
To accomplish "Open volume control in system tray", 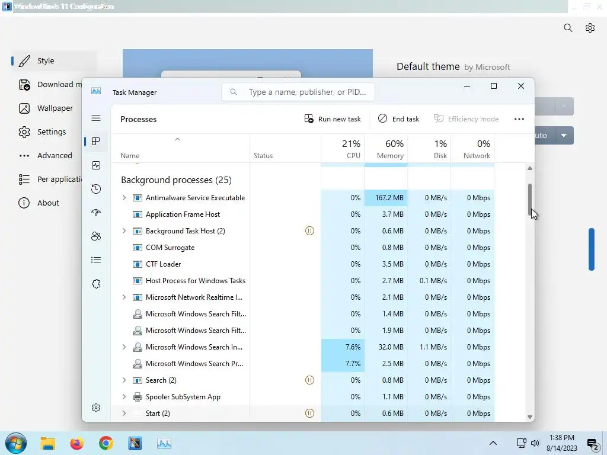I will pos(535,443).
